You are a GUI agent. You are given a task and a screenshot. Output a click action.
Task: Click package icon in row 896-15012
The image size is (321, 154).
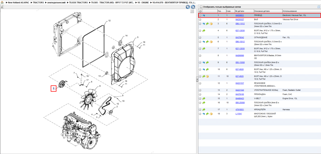pos(211,42)
